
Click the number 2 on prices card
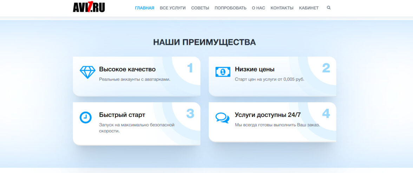(326, 68)
